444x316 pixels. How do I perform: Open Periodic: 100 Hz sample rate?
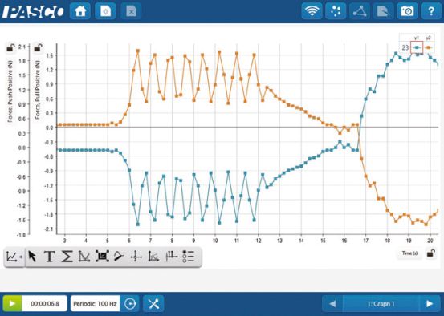coord(95,304)
